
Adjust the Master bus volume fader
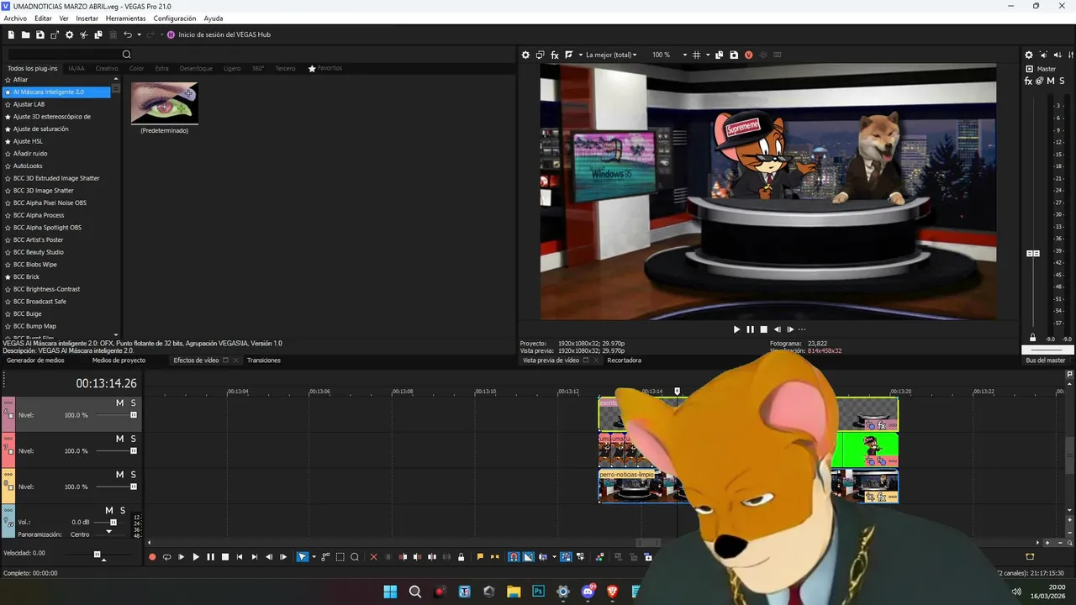(x=1033, y=253)
